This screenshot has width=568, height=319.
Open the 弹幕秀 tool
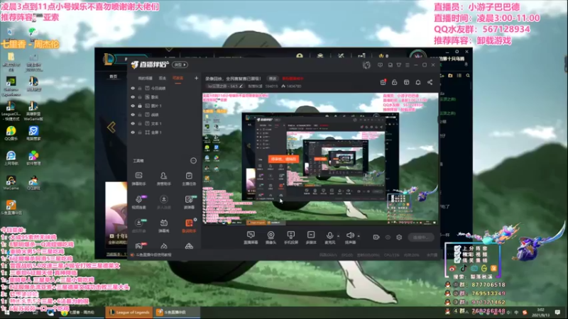164,225
